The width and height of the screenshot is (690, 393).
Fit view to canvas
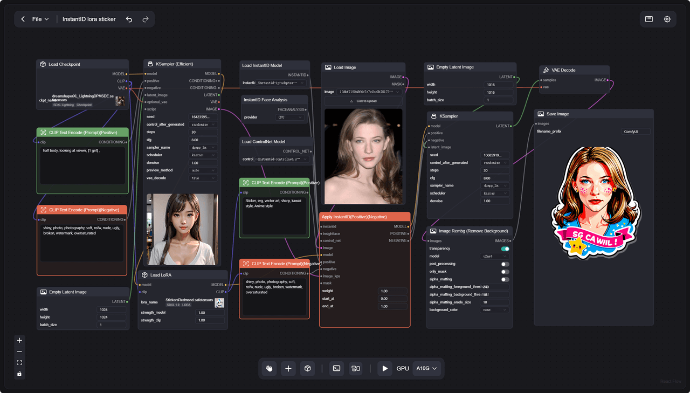[x=19, y=363]
